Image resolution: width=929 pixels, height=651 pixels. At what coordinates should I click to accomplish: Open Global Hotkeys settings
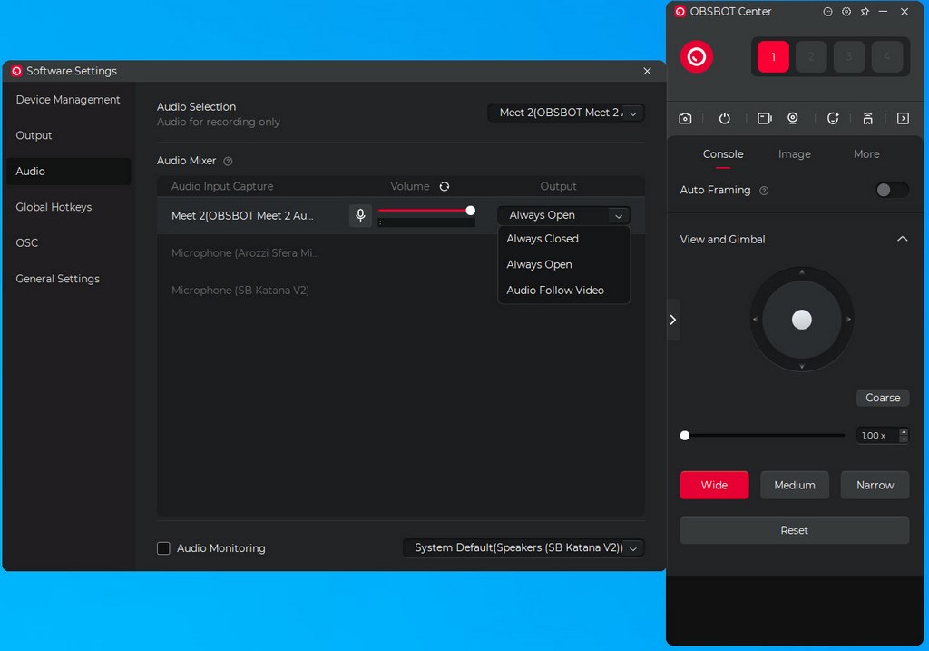[x=68, y=207]
